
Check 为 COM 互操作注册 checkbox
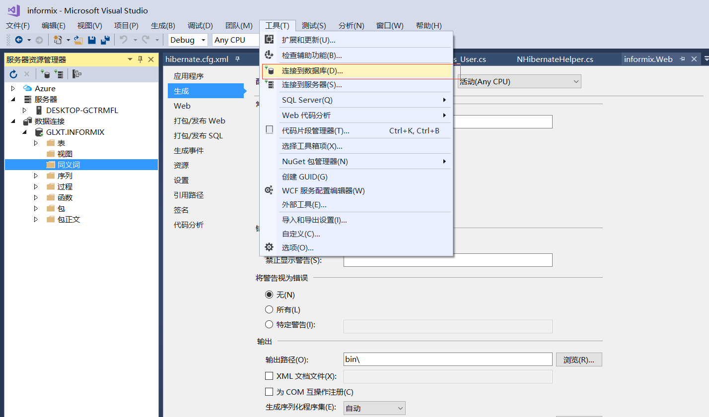coord(269,392)
